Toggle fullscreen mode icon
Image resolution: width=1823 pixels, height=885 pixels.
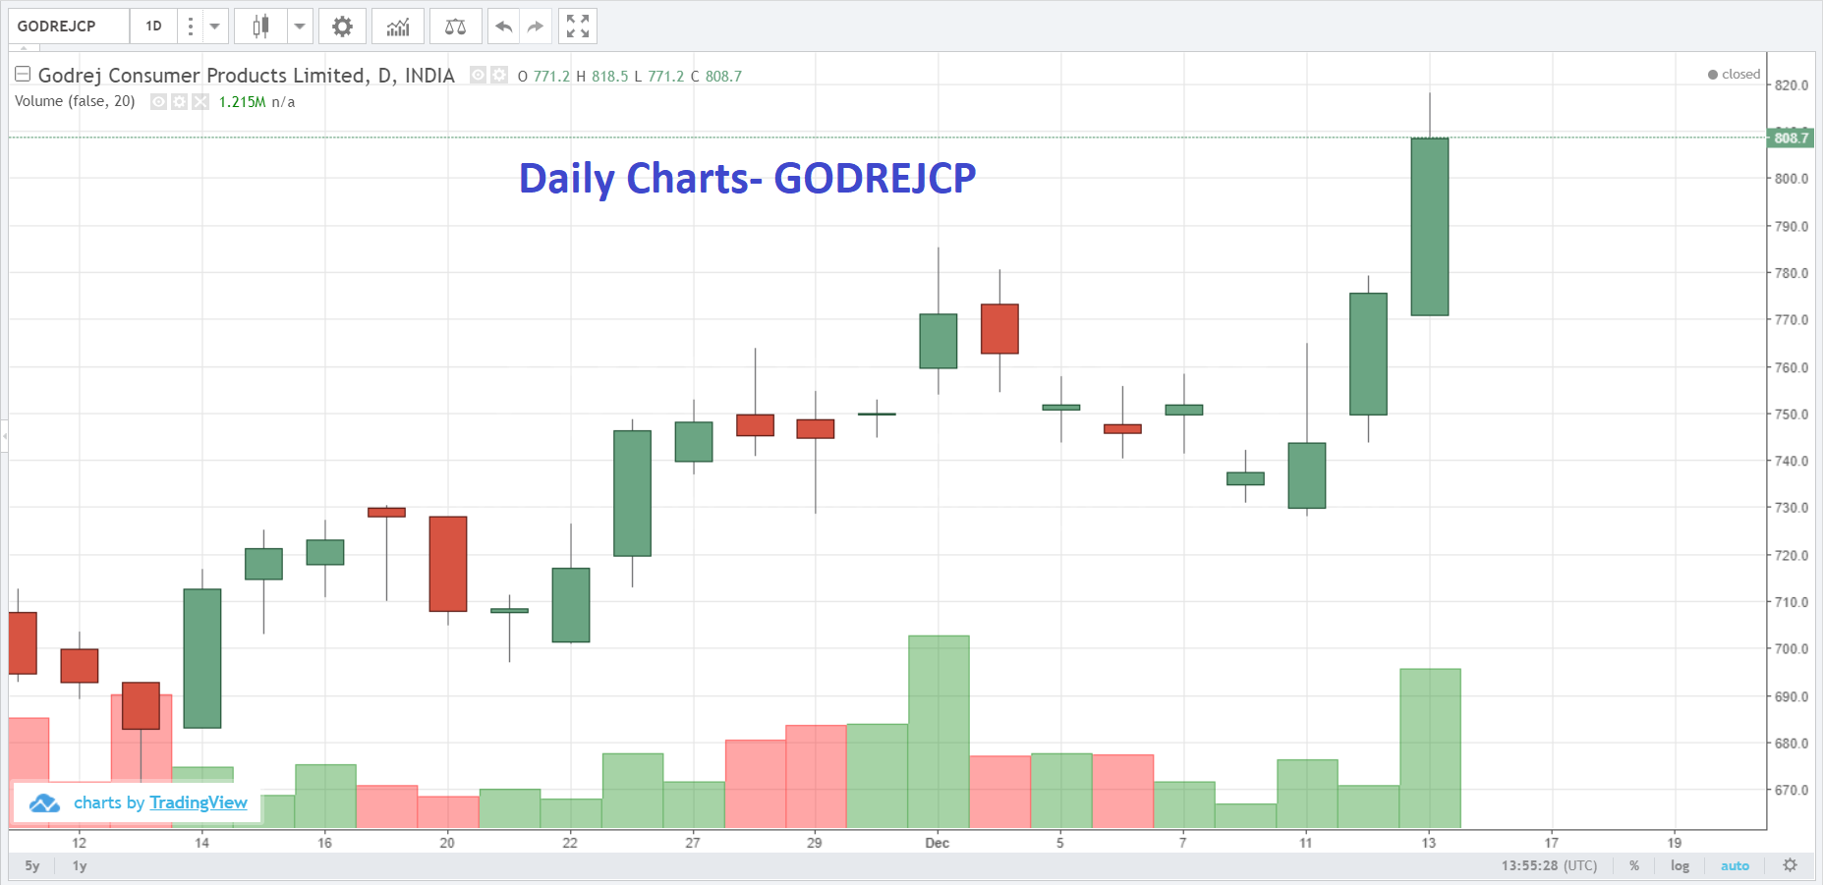tap(578, 27)
